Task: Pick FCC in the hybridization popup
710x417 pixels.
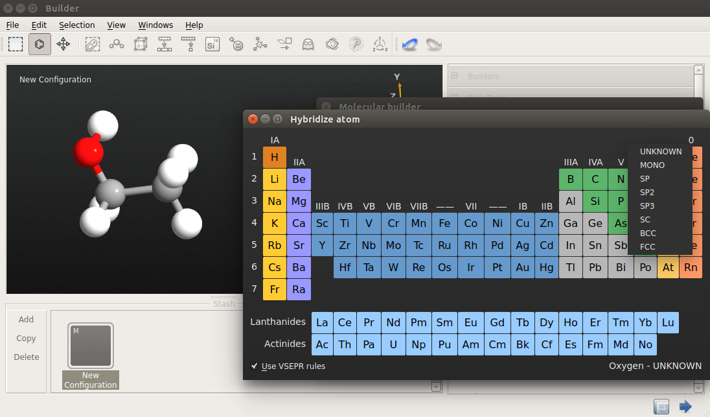Action: coord(648,246)
